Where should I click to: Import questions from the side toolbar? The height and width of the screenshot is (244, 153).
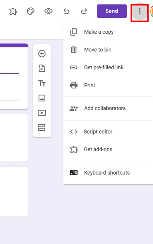pos(42,68)
